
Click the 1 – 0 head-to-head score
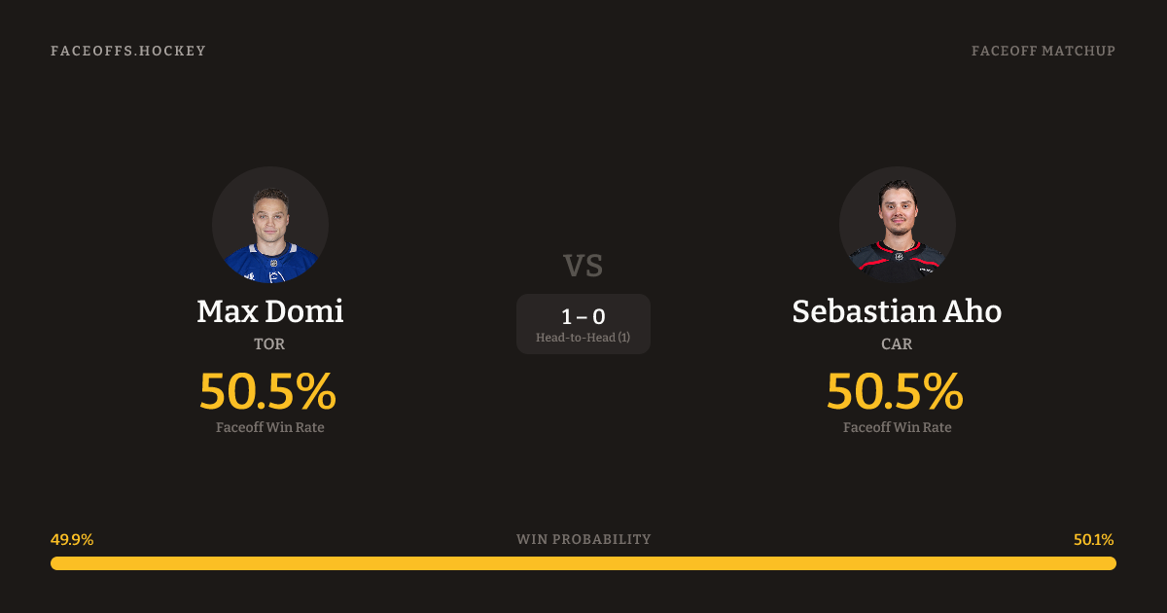coord(583,316)
